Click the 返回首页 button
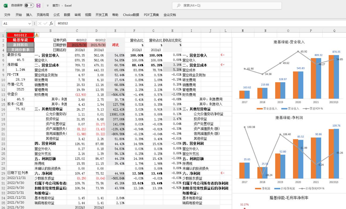This screenshot has height=209, width=346. (20, 45)
